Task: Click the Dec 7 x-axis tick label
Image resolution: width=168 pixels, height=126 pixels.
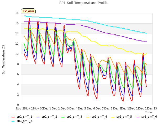Action: point(99,108)
